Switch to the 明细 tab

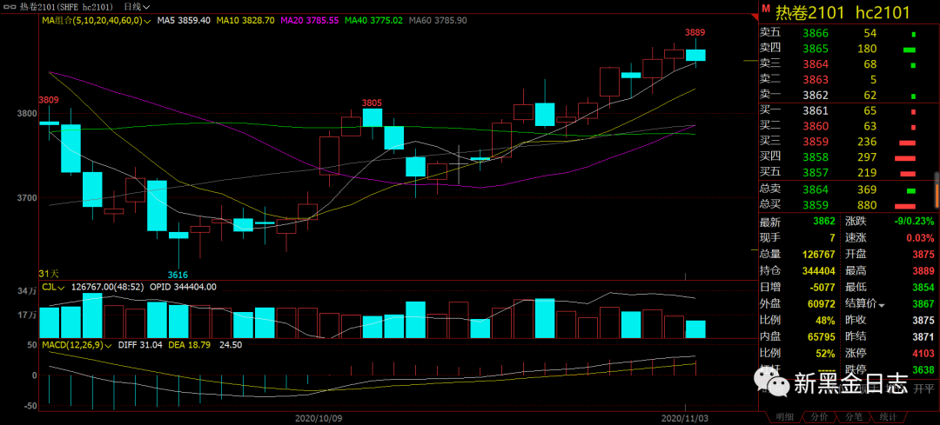[784, 416]
